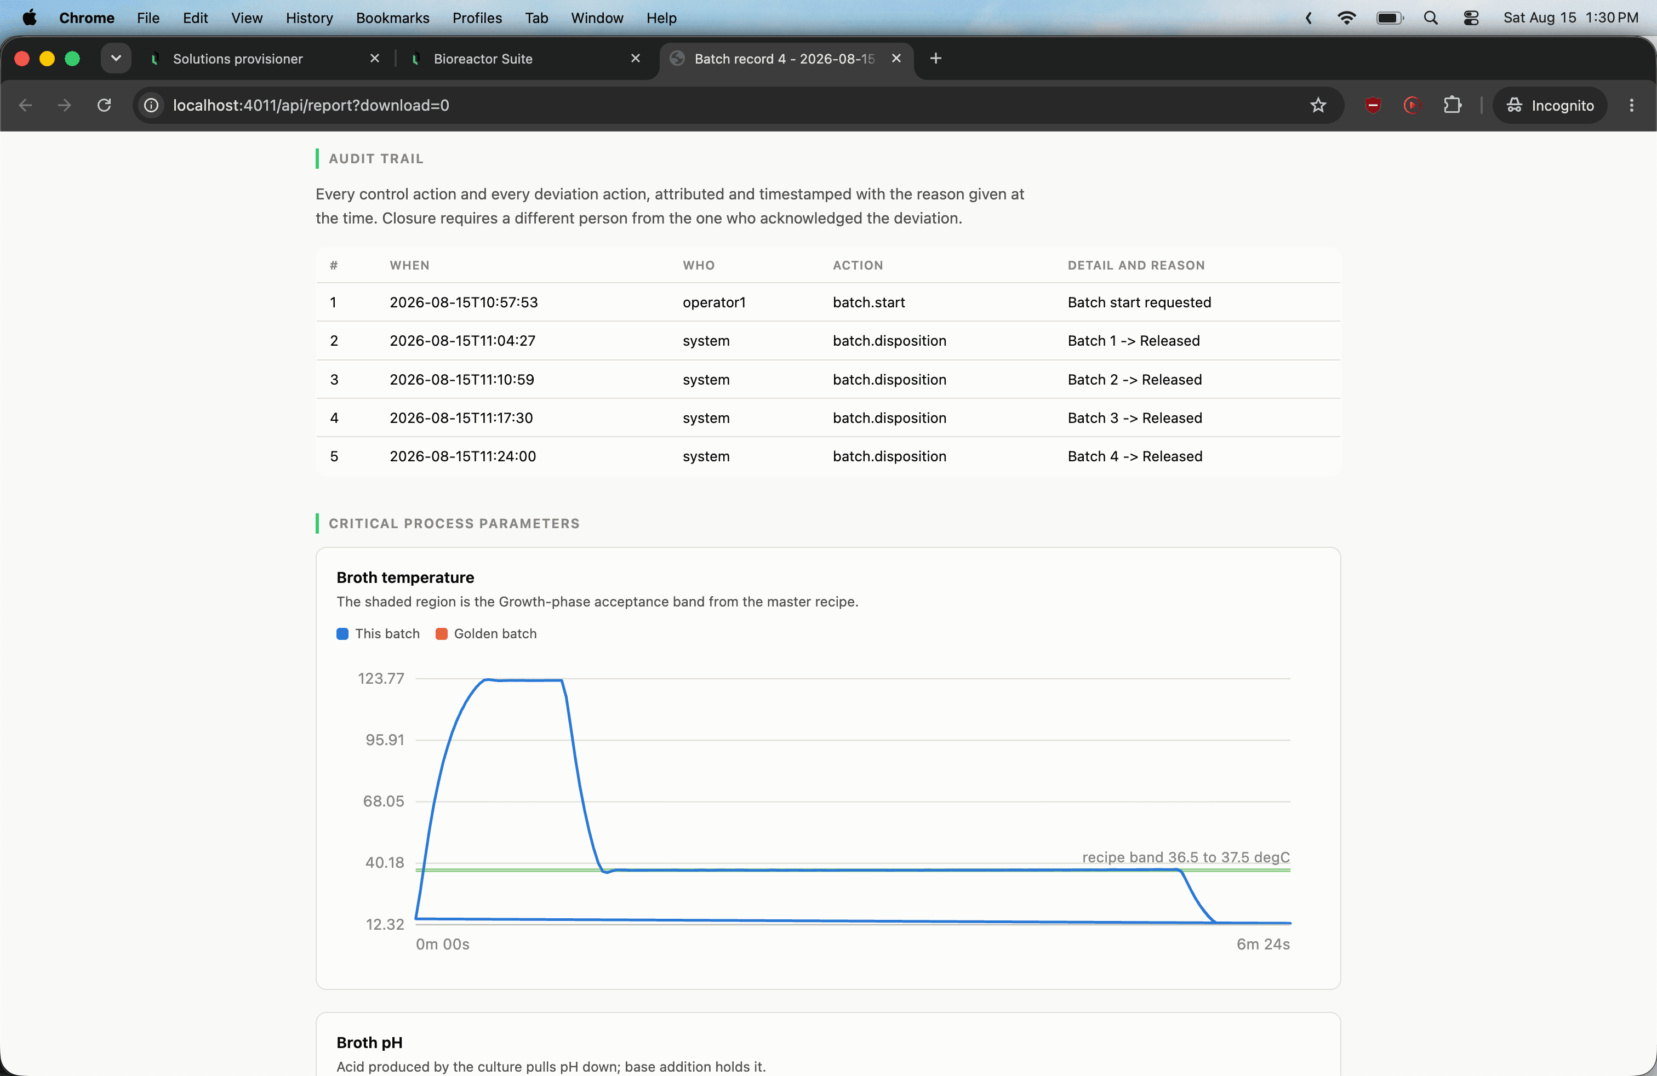Expand the tab search dropdown arrow
This screenshot has width=1657, height=1076.
(x=116, y=59)
